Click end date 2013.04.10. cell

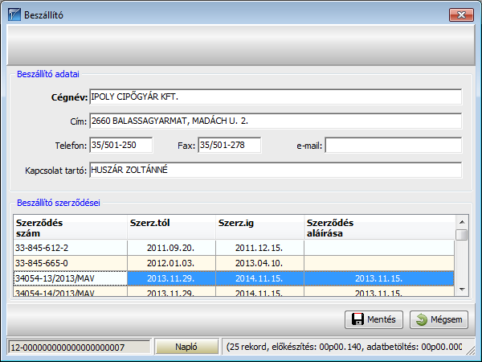pos(260,263)
